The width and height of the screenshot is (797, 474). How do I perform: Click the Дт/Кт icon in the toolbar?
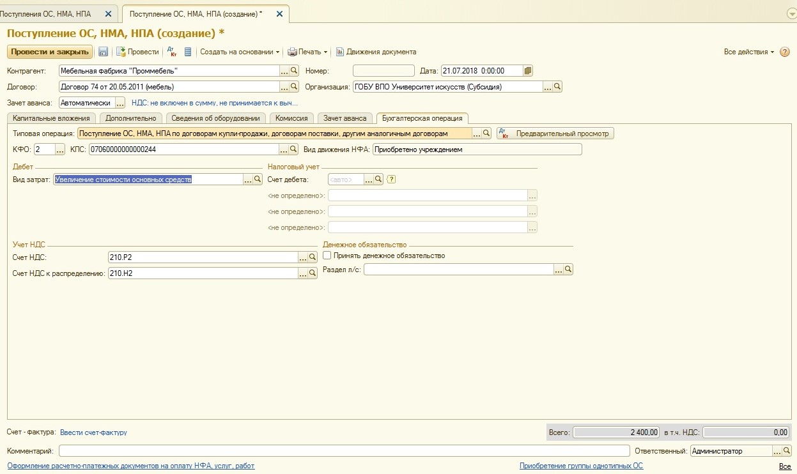(172, 52)
